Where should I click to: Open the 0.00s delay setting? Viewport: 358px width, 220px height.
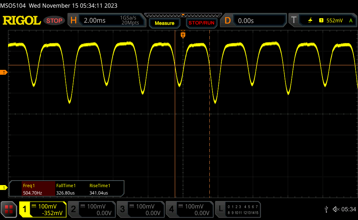click(246, 21)
